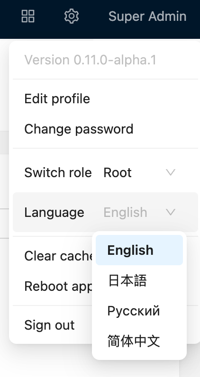The image size is (200, 377).
Task: Select Русский in the language list
Action: [x=139, y=311]
